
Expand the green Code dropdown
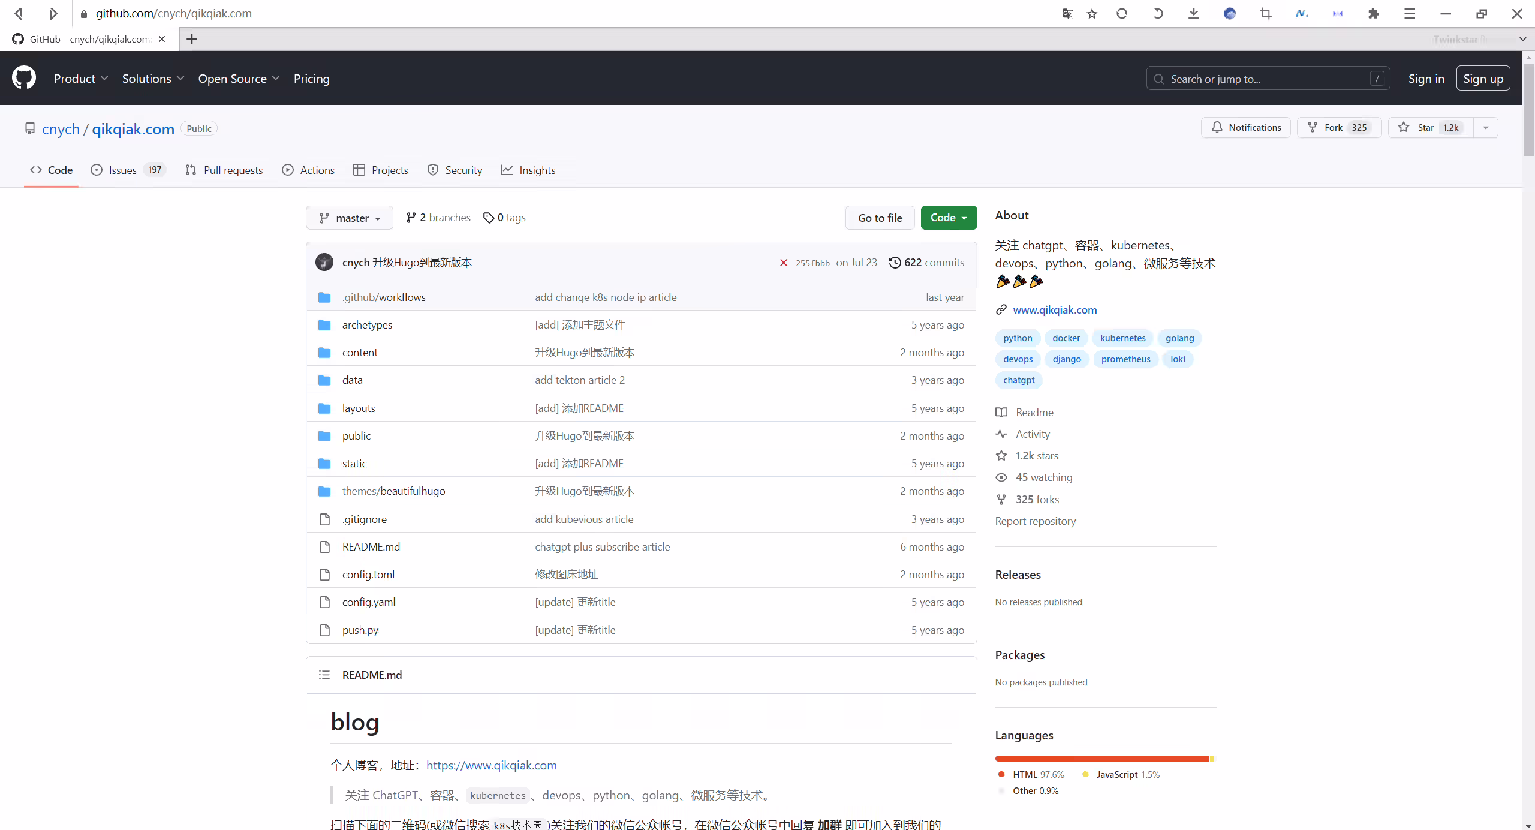click(x=949, y=218)
